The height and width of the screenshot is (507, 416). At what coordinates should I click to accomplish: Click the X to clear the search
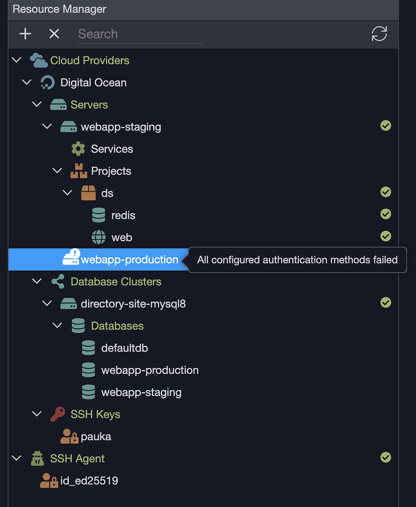coord(54,34)
